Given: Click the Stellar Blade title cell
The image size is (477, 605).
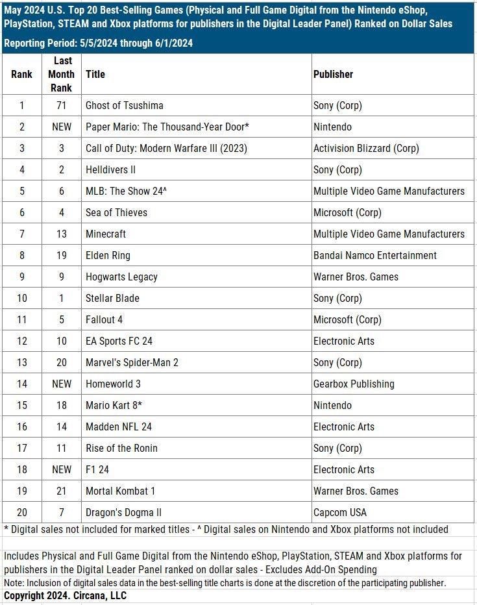Looking at the screenshot, I should tap(112, 298).
